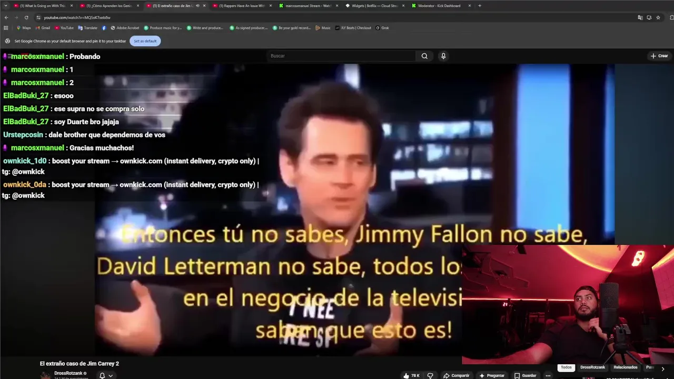
Task: Open tab search dropdown arrow
Action: coord(5,6)
